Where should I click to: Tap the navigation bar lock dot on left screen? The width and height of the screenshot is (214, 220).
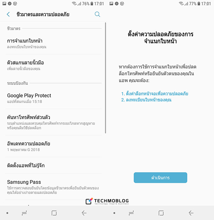(7, 213)
